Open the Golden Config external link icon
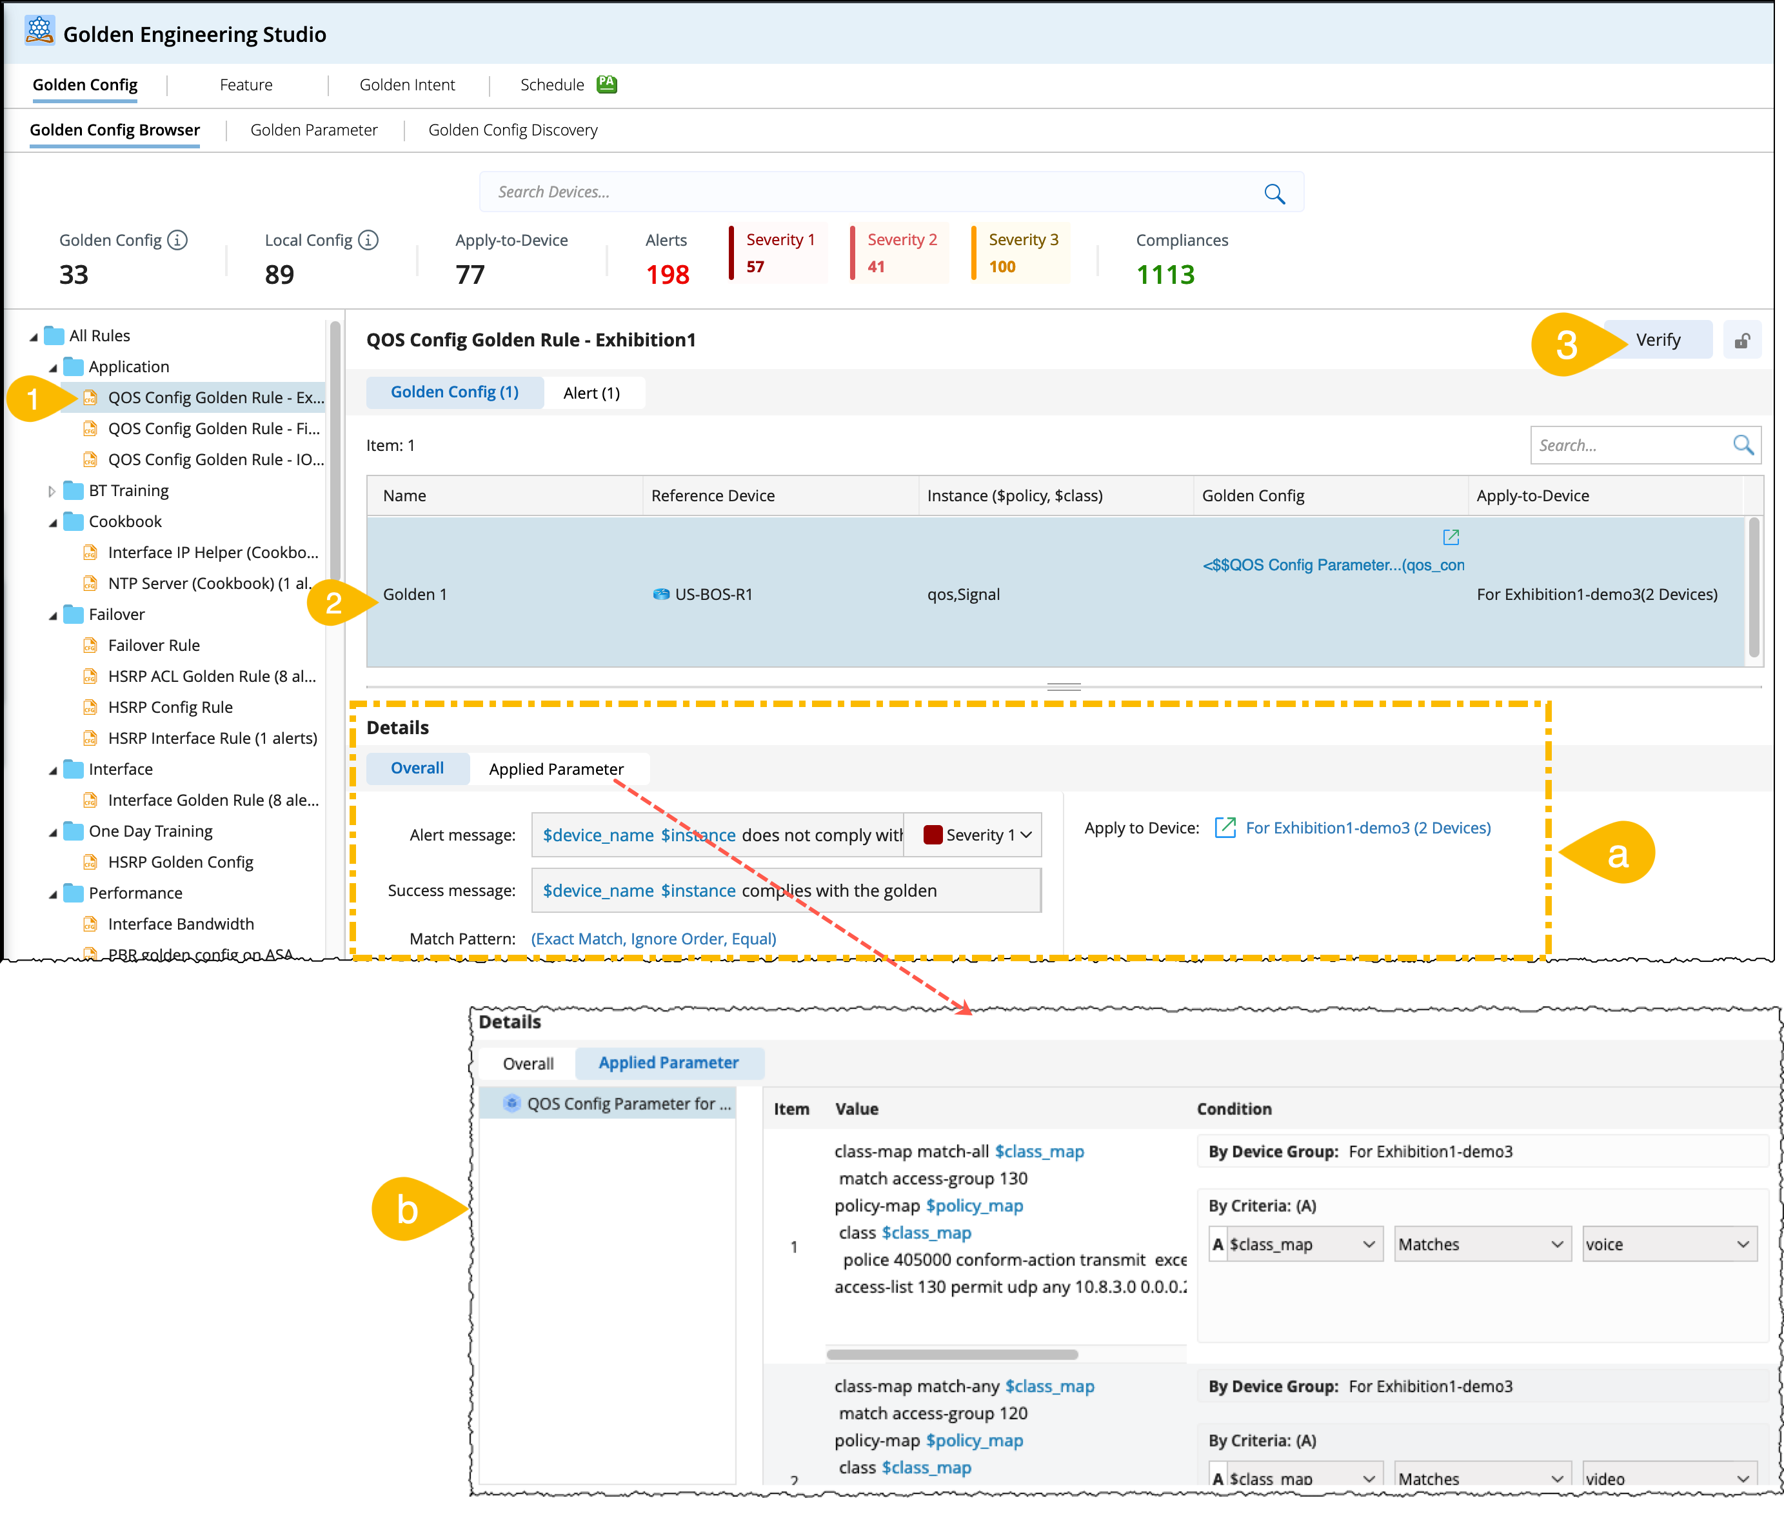1784x1516 pixels. click(x=1451, y=537)
